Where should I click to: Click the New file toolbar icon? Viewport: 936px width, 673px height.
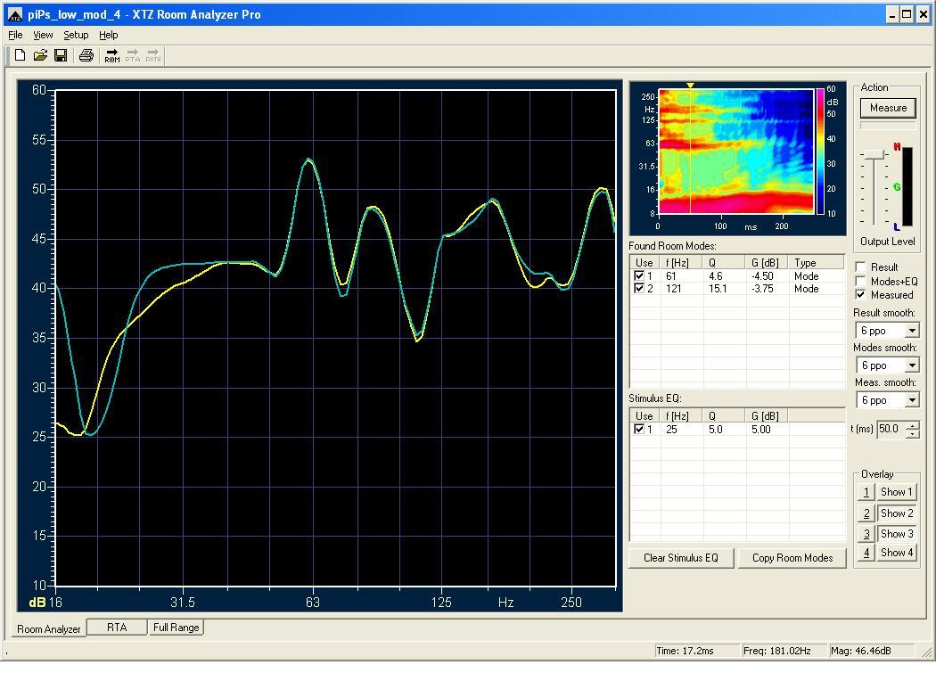click(20, 55)
